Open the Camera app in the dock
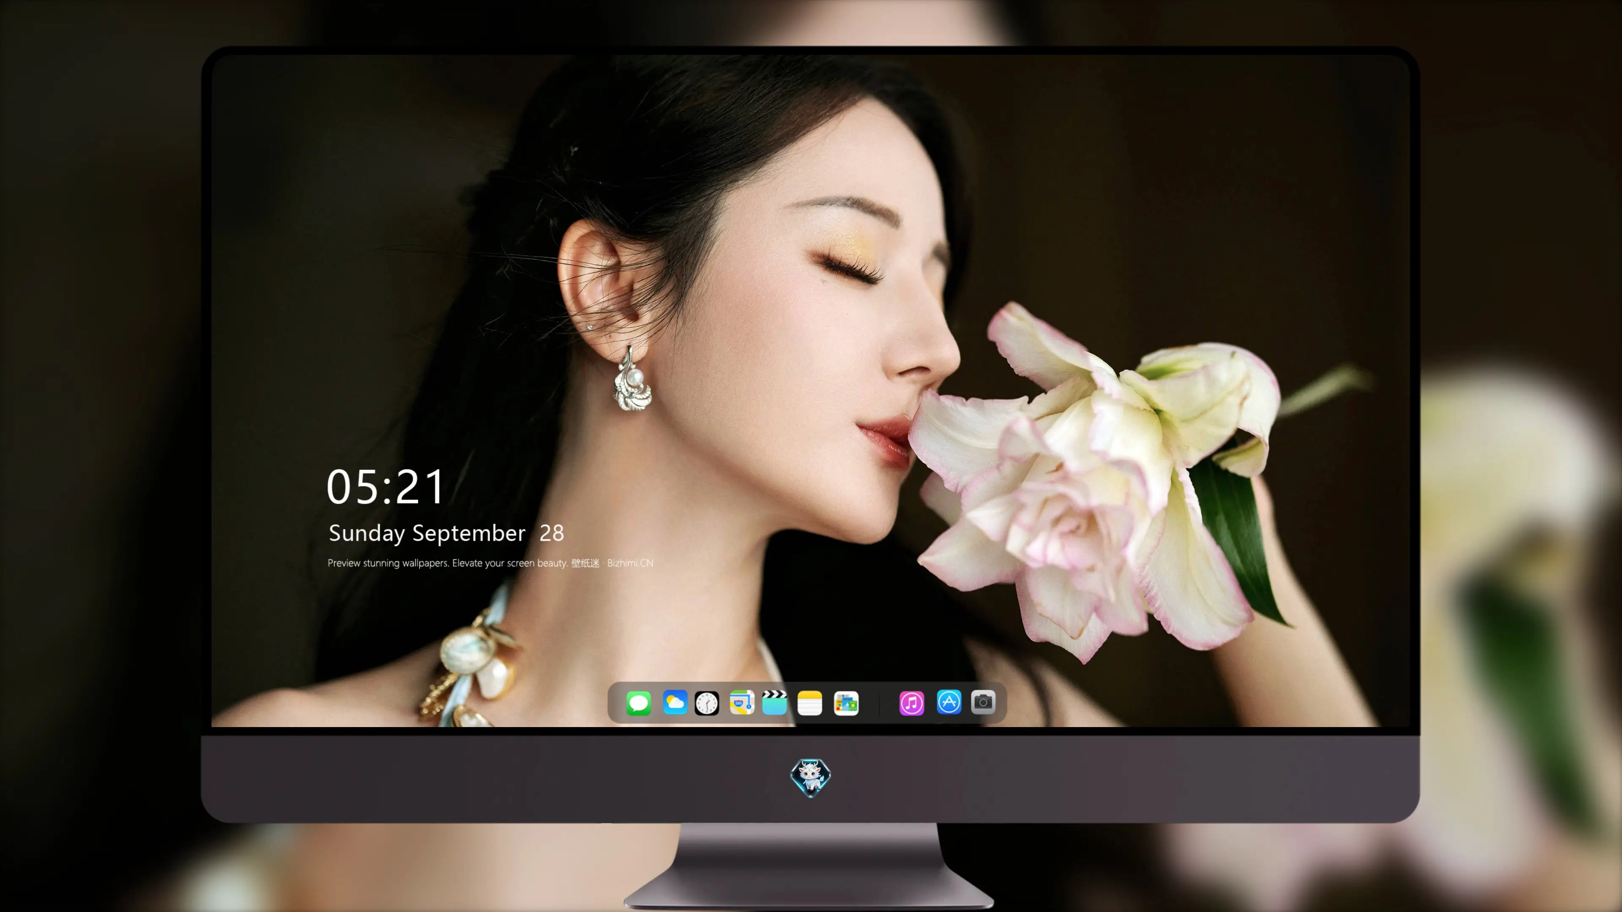1622x912 pixels. (983, 703)
